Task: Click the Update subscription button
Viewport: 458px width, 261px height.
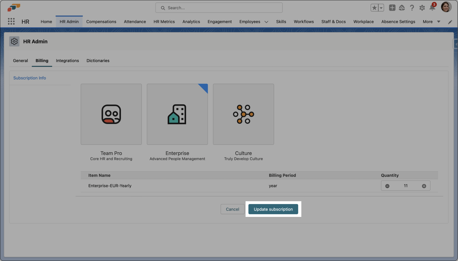Action: click(273, 209)
